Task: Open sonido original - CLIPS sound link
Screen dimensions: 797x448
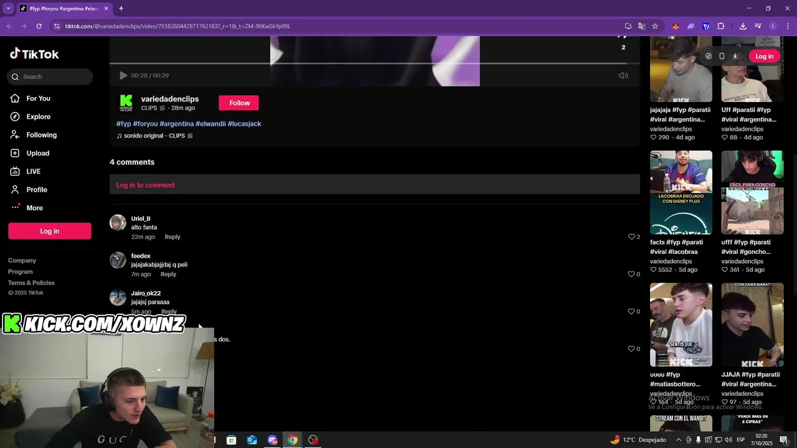Action: [x=154, y=136]
